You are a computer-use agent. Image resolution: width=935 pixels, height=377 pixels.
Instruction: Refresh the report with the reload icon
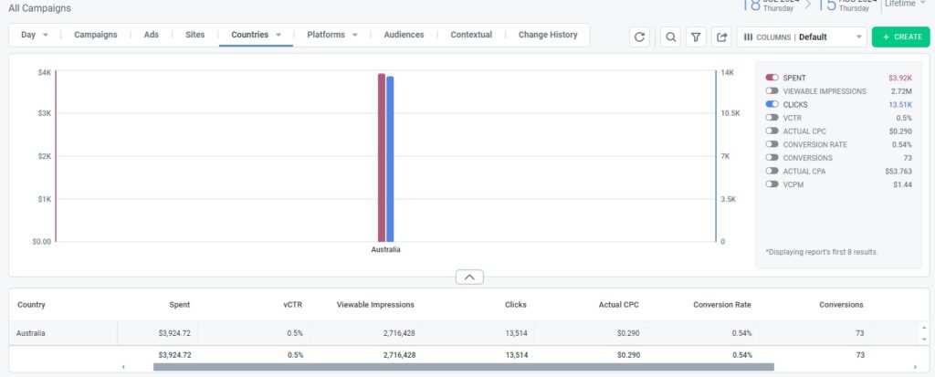pyautogui.click(x=639, y=37)
